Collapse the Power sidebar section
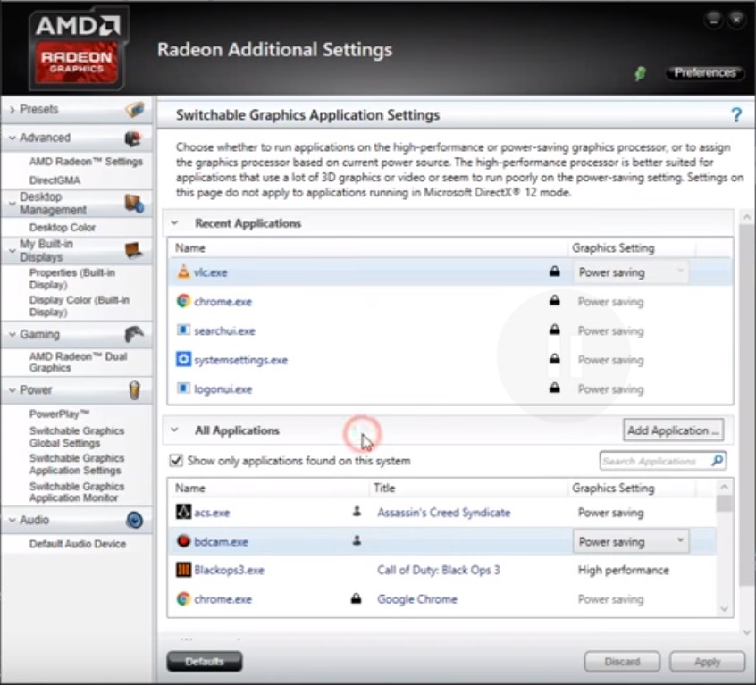Screen dimensions: 756x685 (12, 389)
